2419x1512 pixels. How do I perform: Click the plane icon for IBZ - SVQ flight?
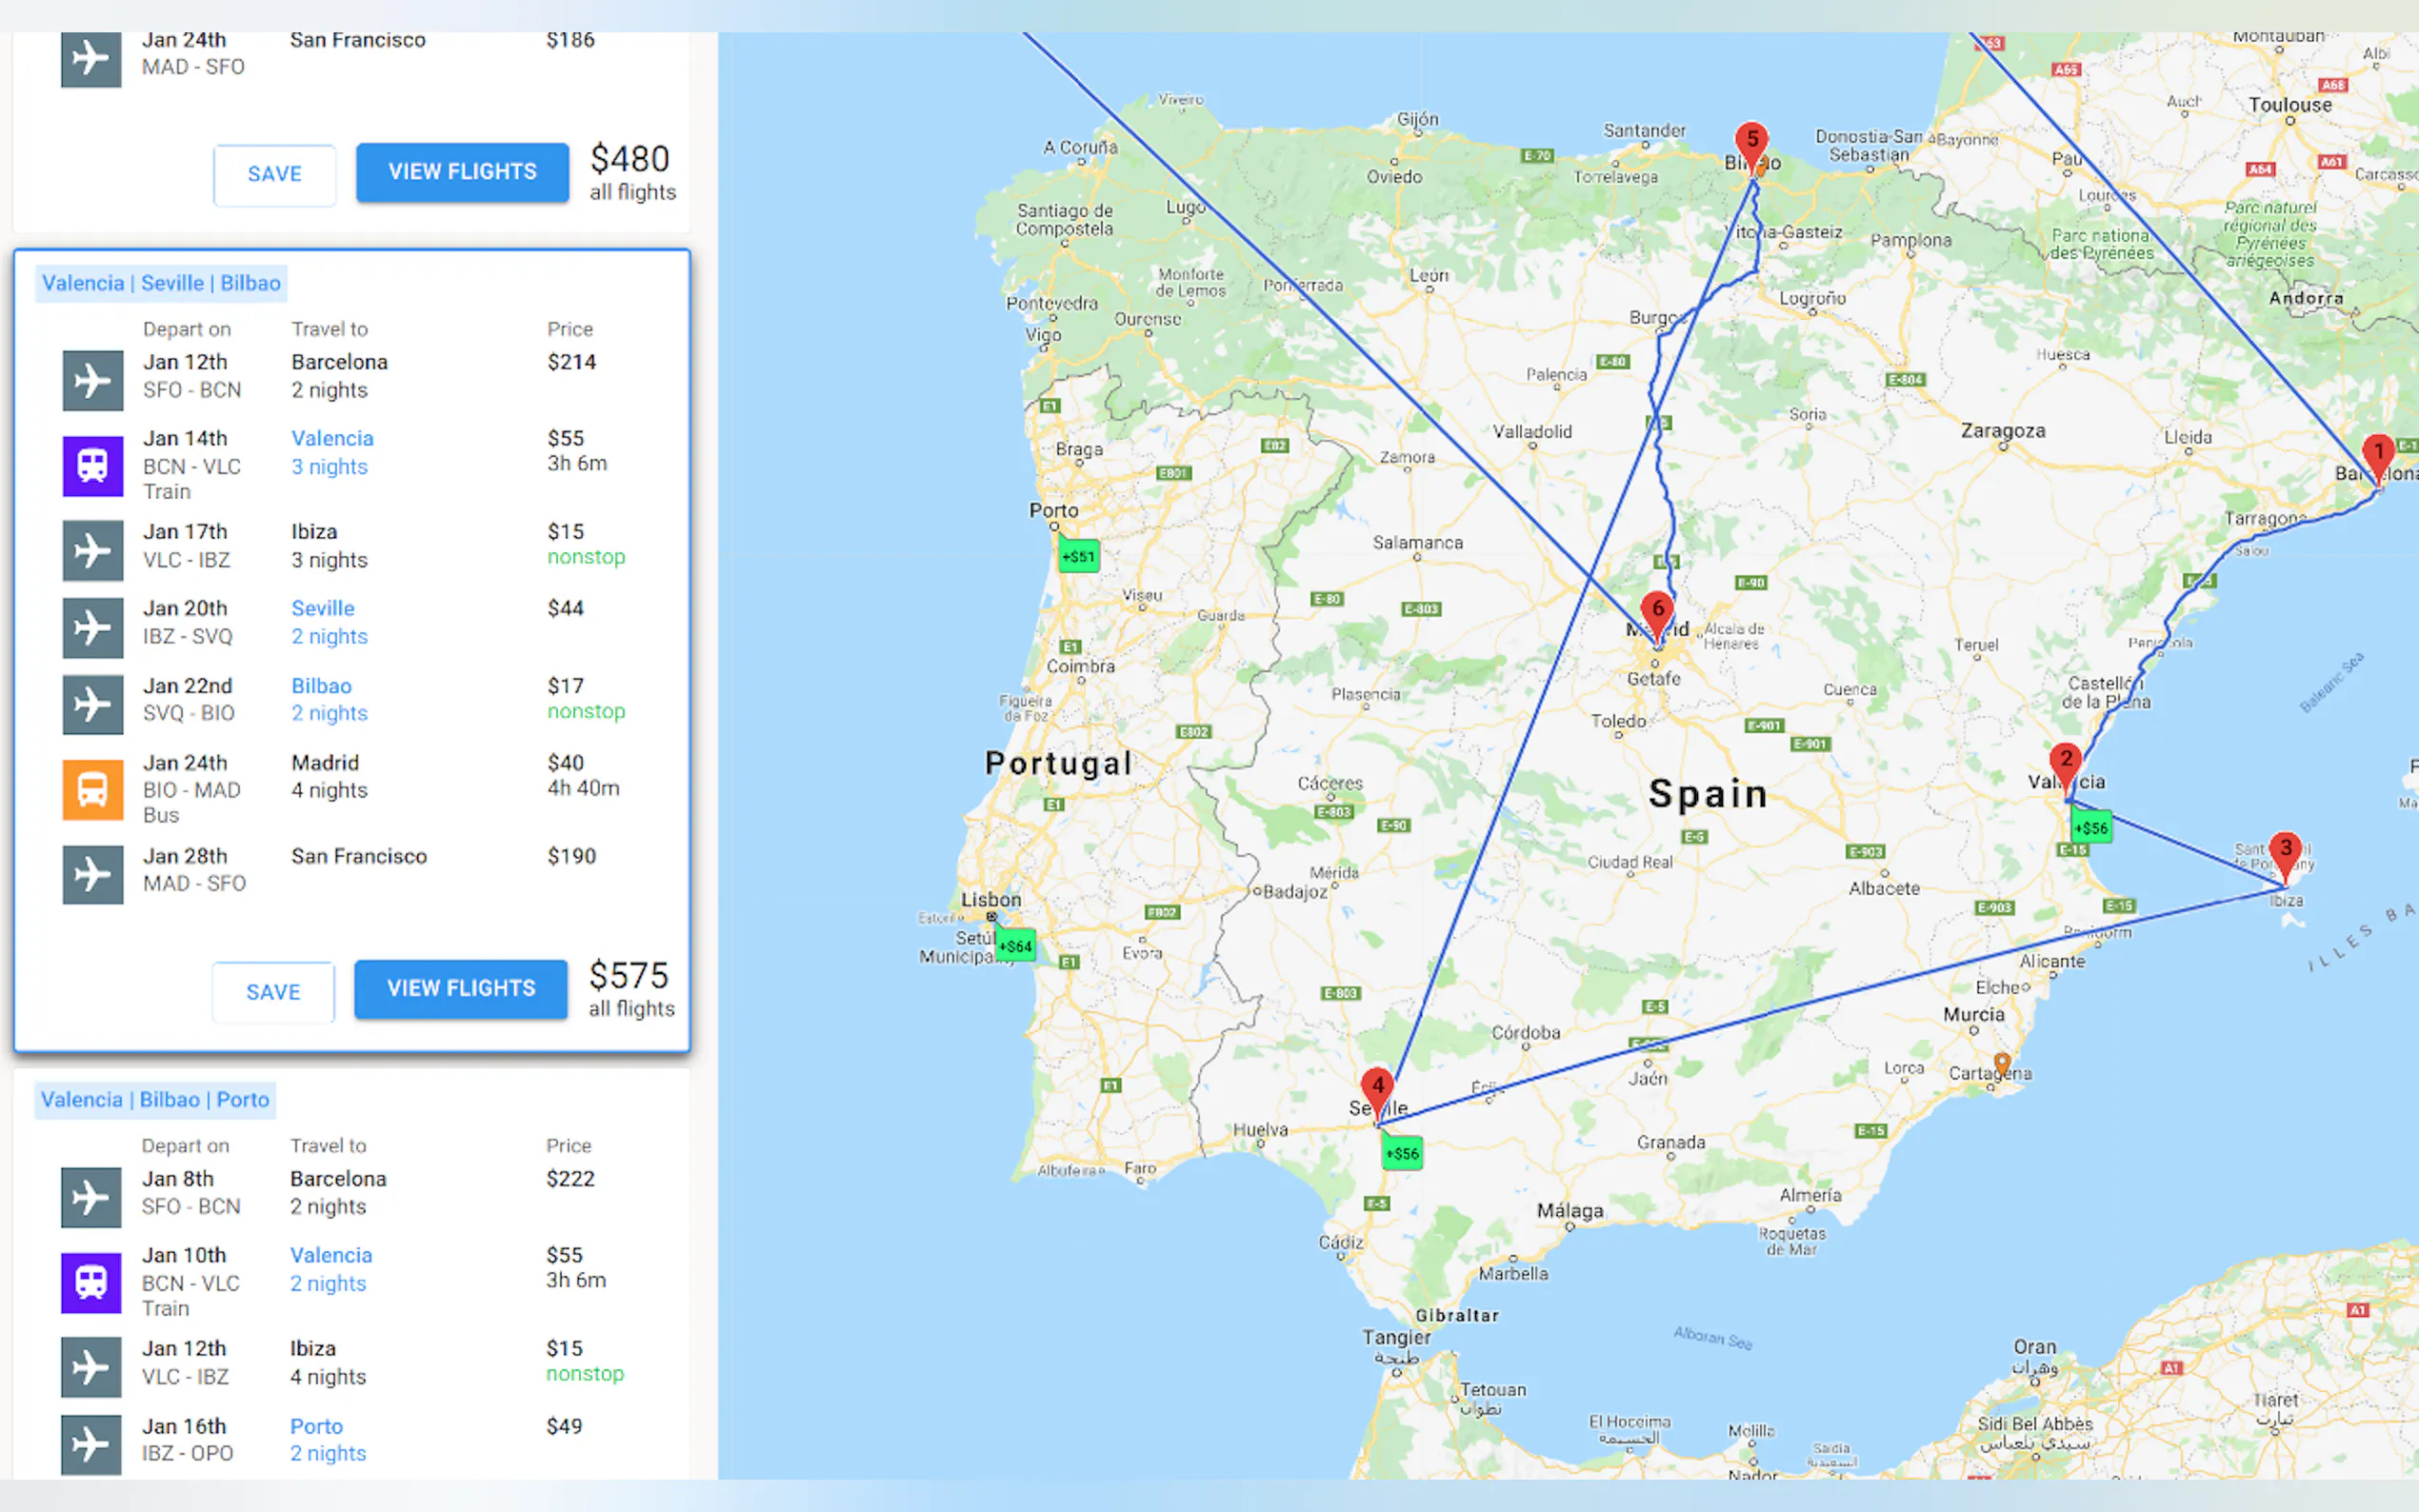(92, 627)
